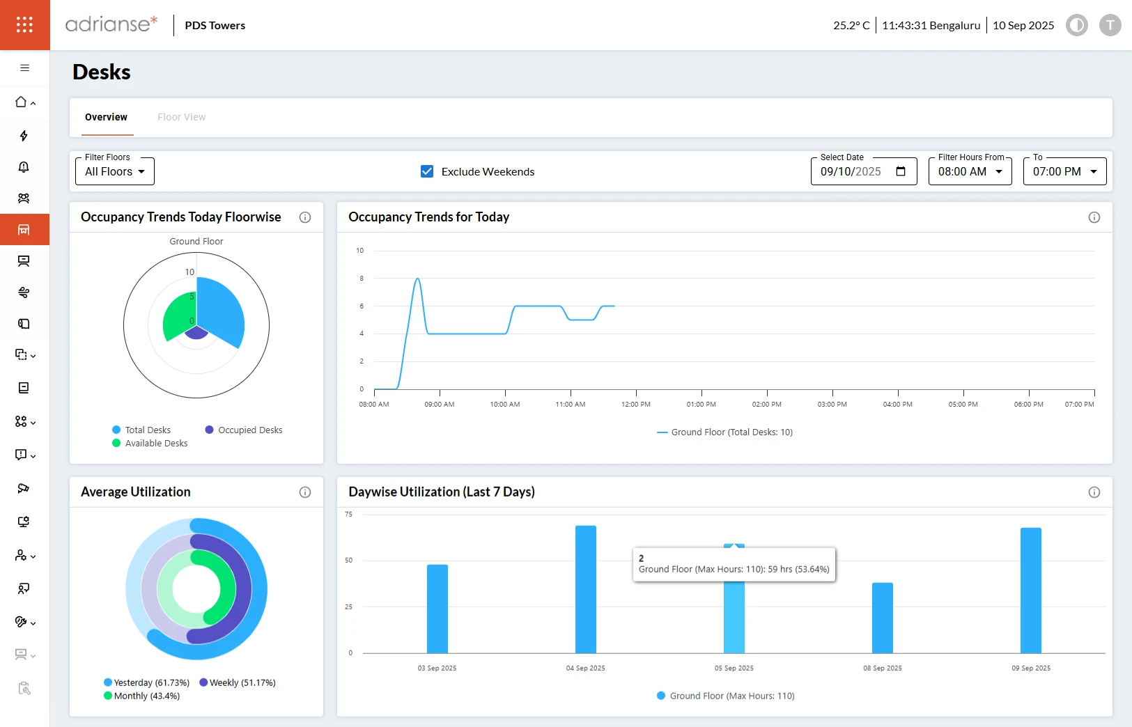Open the Filter Hours From 08:00 AM dropdown
This screenshot has width=1132, height=727.
coord(970,172)
